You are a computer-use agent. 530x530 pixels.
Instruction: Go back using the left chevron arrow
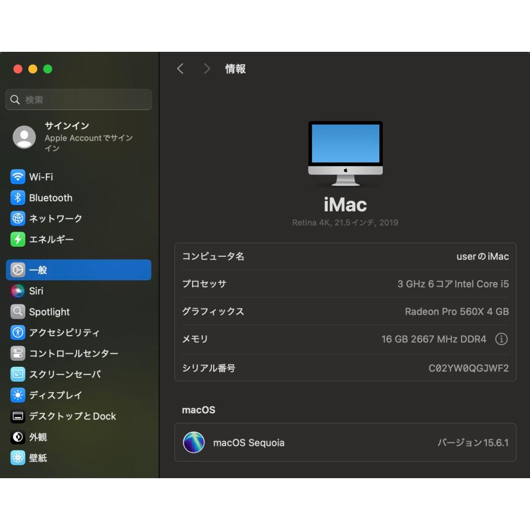click(x=180, y=69)
